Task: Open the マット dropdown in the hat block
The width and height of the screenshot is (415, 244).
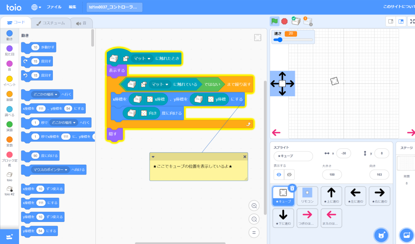Action: [142, 58]
